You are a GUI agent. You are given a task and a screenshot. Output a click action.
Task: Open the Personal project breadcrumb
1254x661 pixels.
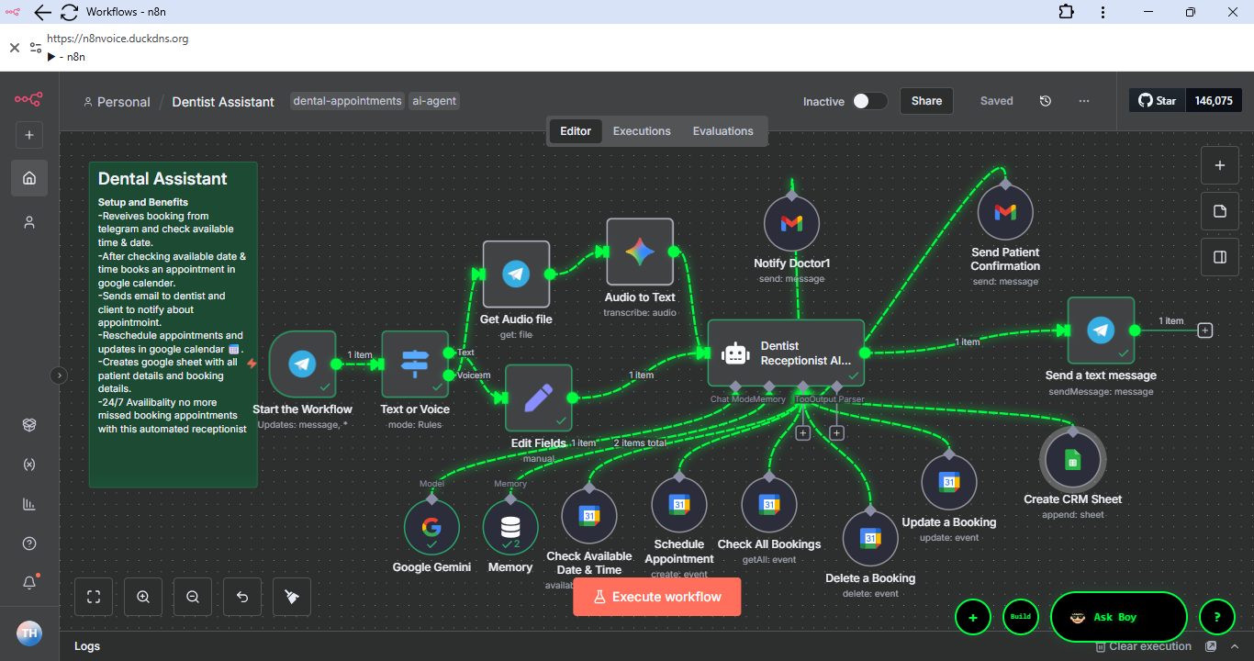point(117,102)
